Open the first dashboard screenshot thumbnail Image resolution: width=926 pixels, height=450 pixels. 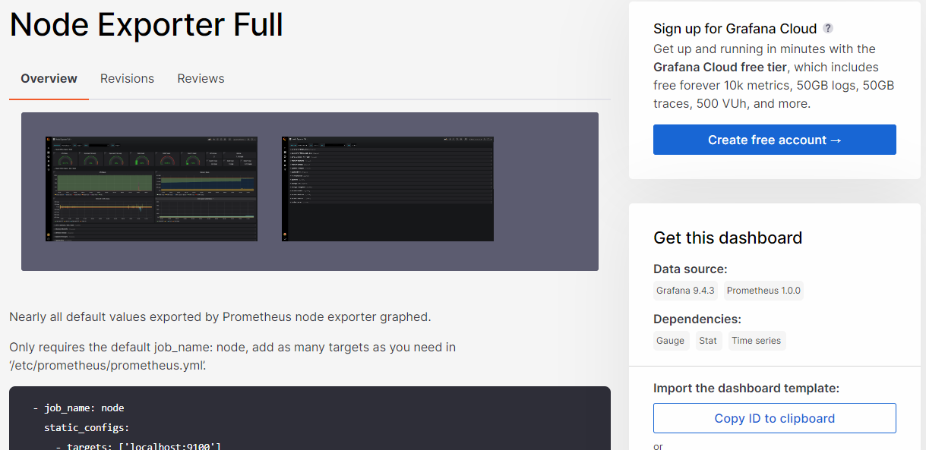pyautogui.click(x=151, y=189)
